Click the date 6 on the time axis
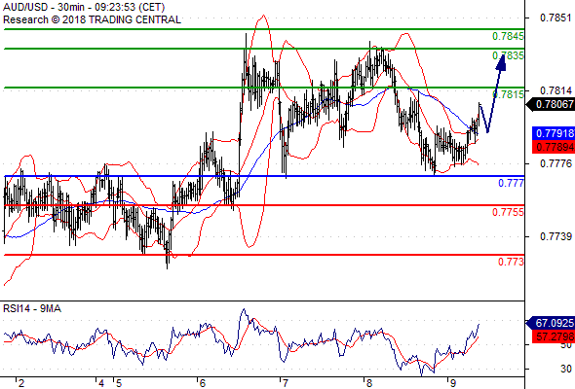575x389 pixels. coord(202,383)
